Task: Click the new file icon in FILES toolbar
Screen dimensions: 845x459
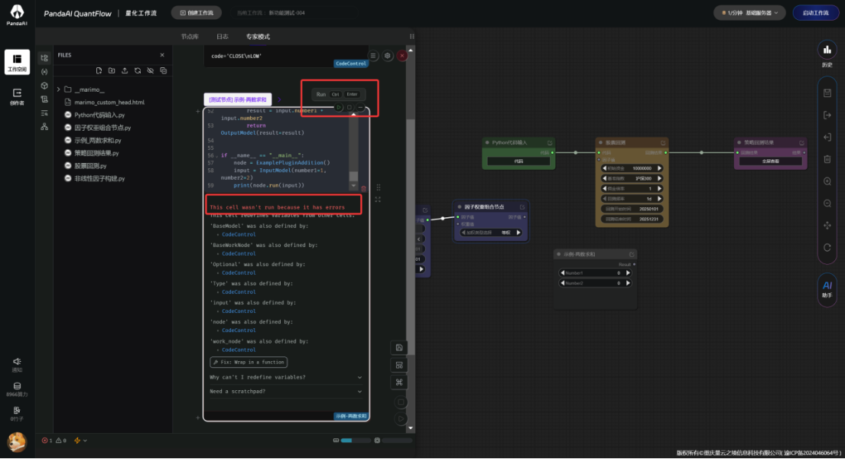Action: pyautogui.click(x=99, y=70)
